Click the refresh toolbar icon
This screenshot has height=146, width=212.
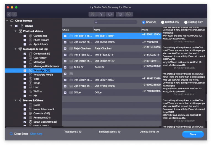point(110,14)
